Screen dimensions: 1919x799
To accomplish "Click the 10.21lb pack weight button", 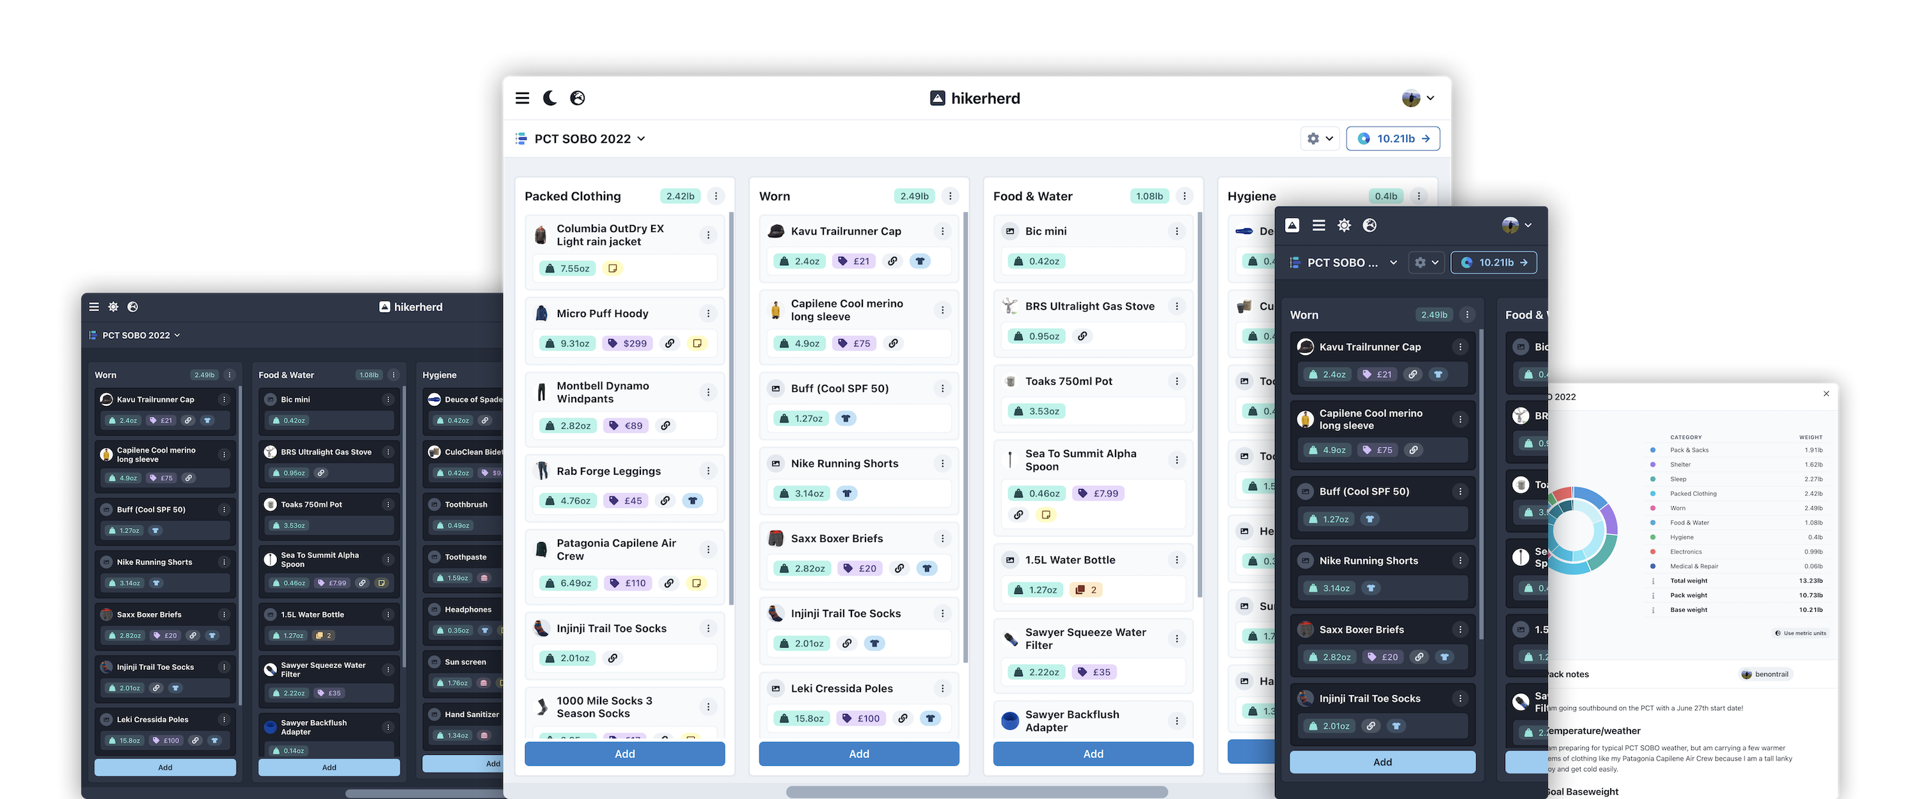I will [x=1393, y=139].
